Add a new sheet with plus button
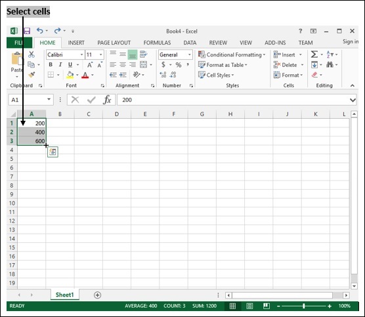Image resolution: width=365 pixels, height=317 pixels. coord(97,295)
